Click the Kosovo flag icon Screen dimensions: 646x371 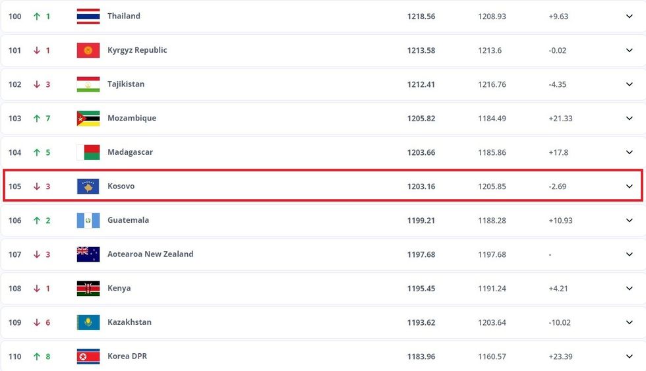pyautogui.click(x=88, y=186)
